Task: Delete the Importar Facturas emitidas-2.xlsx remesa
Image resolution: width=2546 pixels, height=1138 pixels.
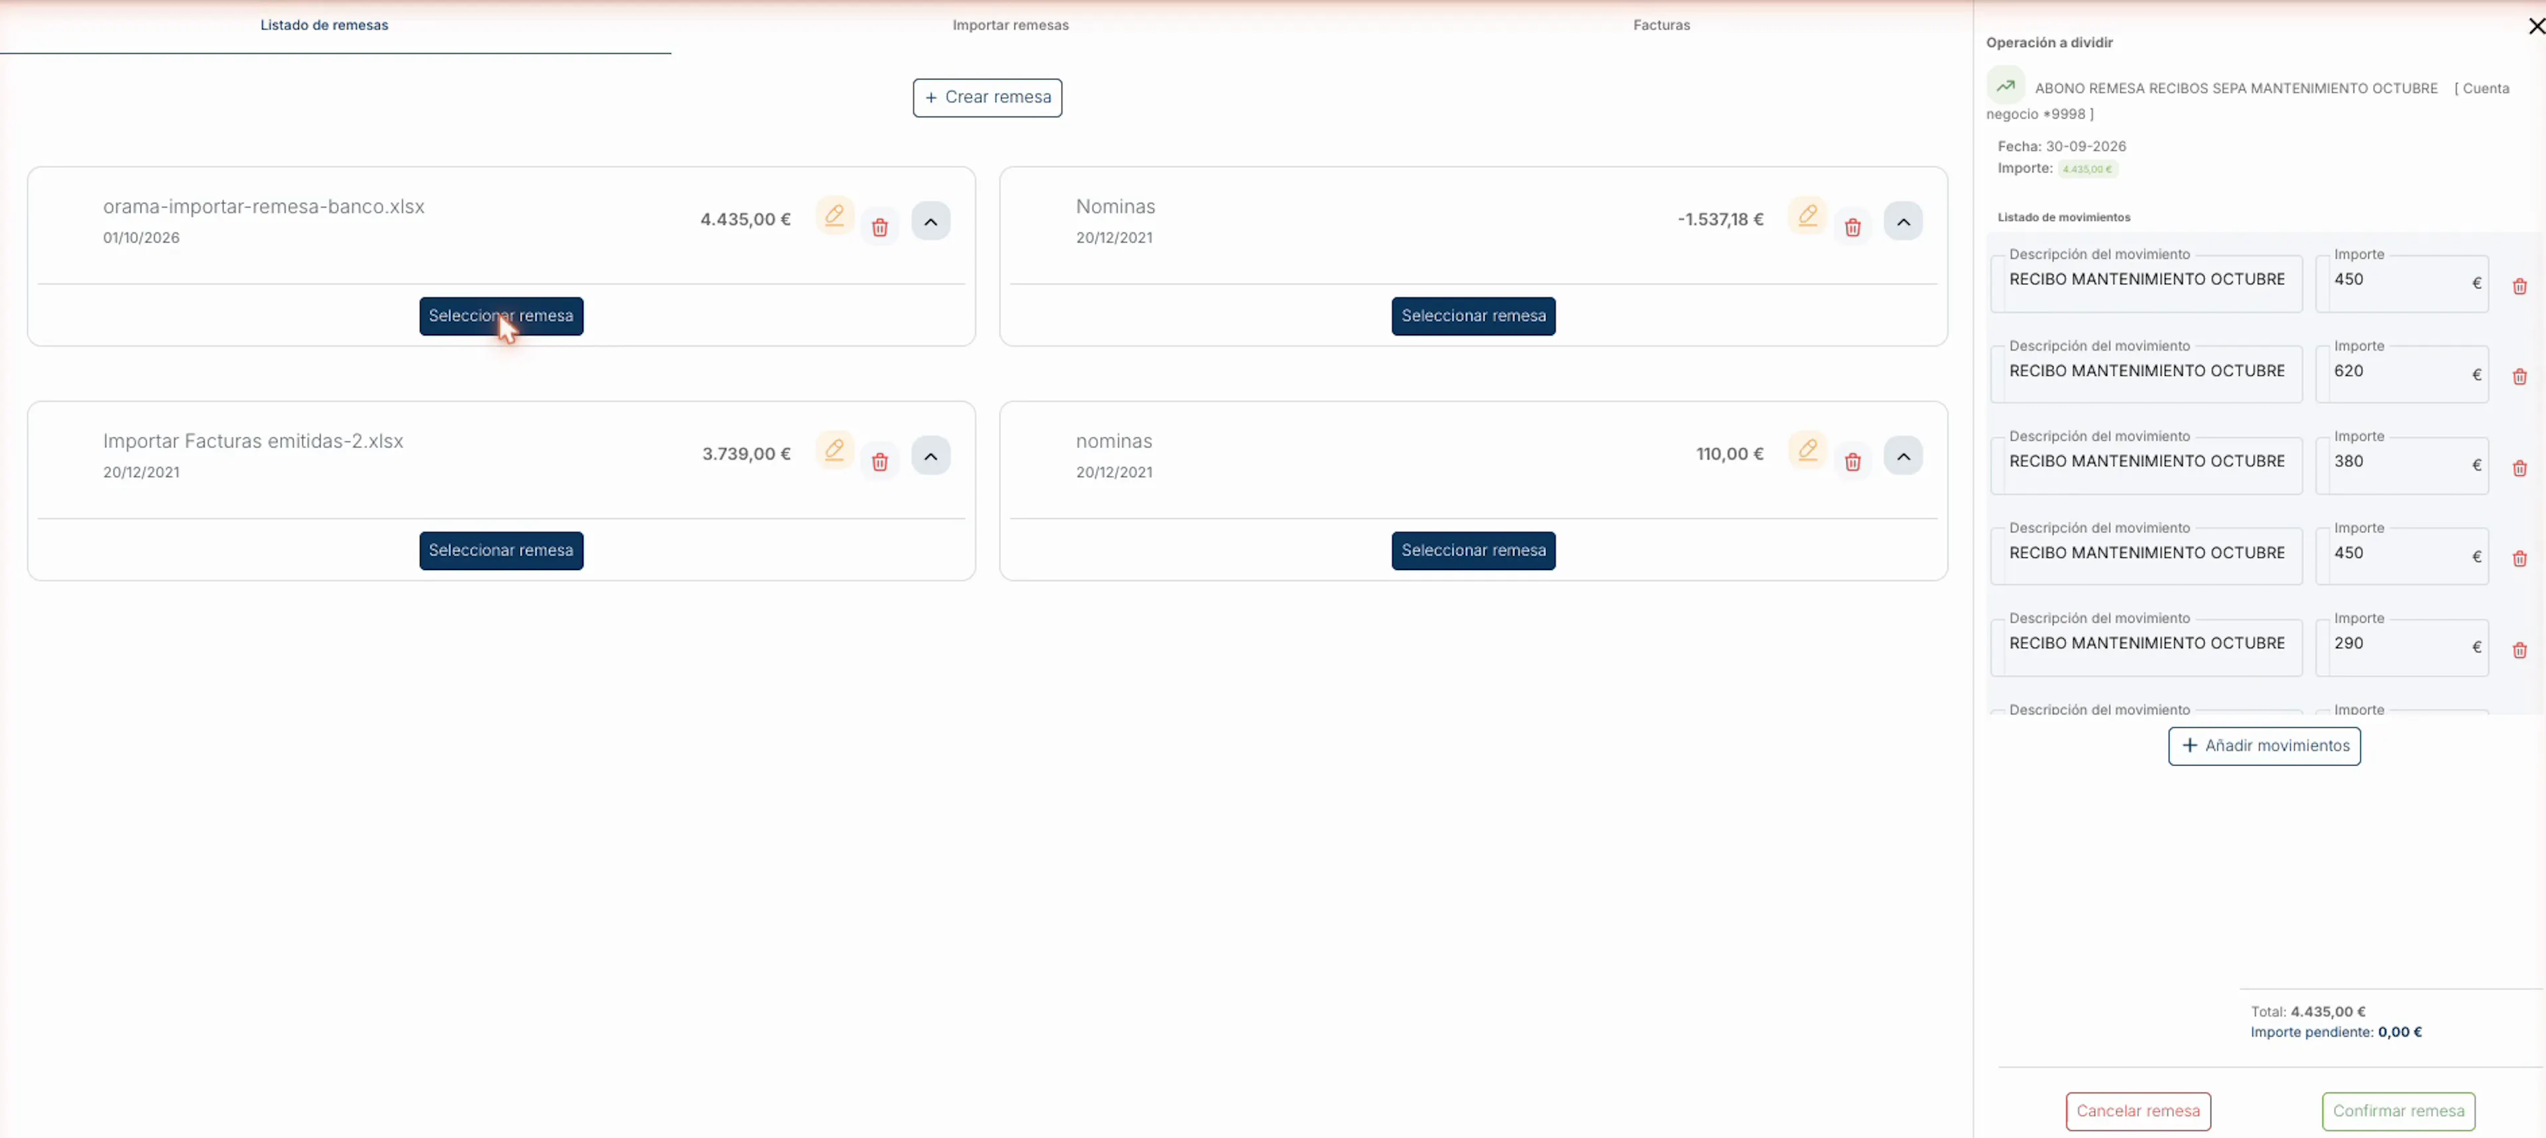Action: [x=880, y=461]
